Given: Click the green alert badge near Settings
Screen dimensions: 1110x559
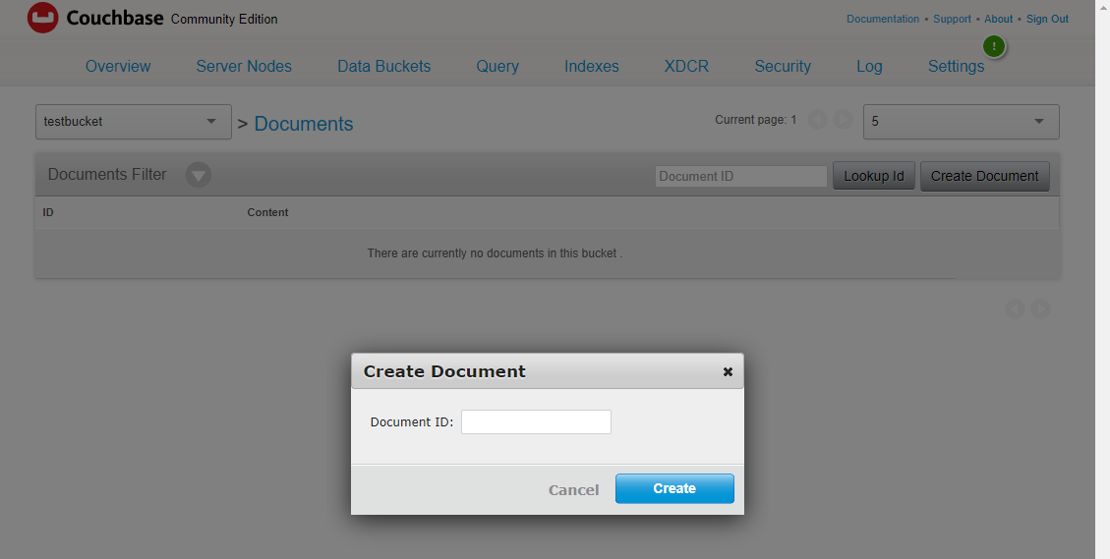Looking at the screenshot, I should tap(994, 47).
